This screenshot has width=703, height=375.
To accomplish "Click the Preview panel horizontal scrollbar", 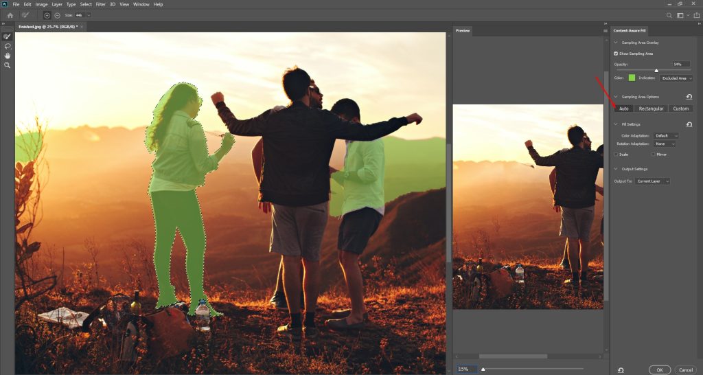I will 513,356.
